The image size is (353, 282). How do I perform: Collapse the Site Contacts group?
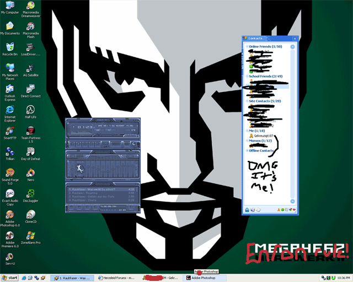click(x=247, y=101)
